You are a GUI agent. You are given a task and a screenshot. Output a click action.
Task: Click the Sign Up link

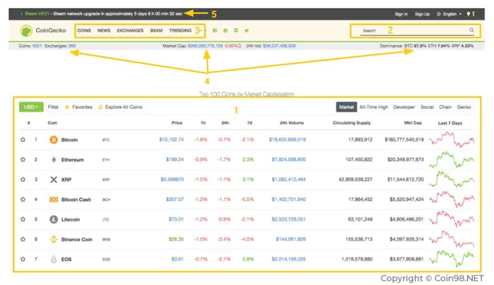point(422,14)
